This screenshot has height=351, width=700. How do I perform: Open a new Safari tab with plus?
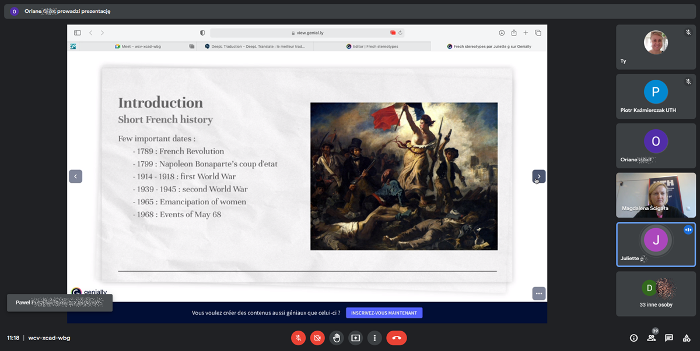(x=526, y=33)
